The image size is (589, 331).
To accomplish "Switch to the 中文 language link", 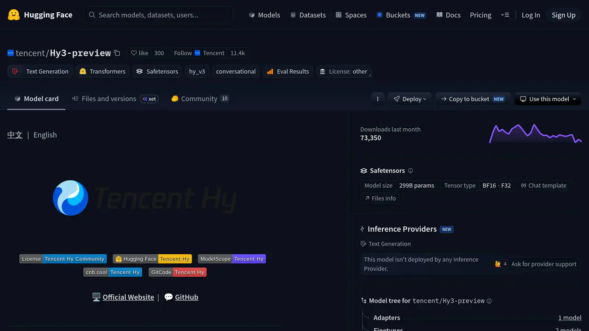I will point(15,135).
